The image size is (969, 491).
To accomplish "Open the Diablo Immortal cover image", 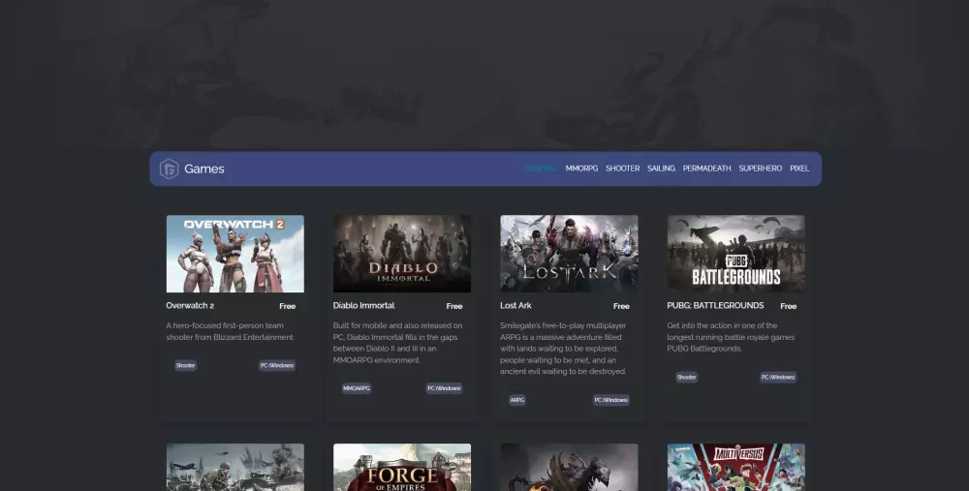I will [x=402, y=254].
